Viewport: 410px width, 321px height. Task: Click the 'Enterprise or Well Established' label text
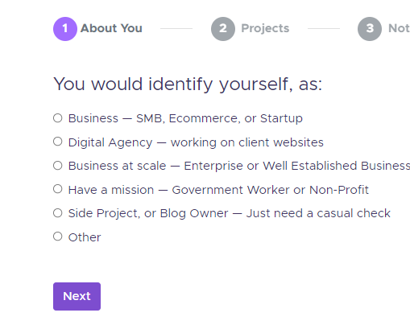[x=271, y=166]
